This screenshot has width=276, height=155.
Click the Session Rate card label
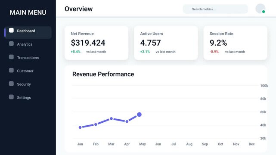pos(221,34)
